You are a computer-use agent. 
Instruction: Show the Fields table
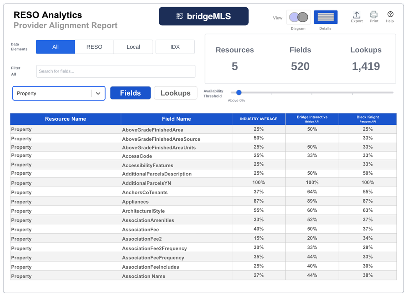tap(130, 93)
